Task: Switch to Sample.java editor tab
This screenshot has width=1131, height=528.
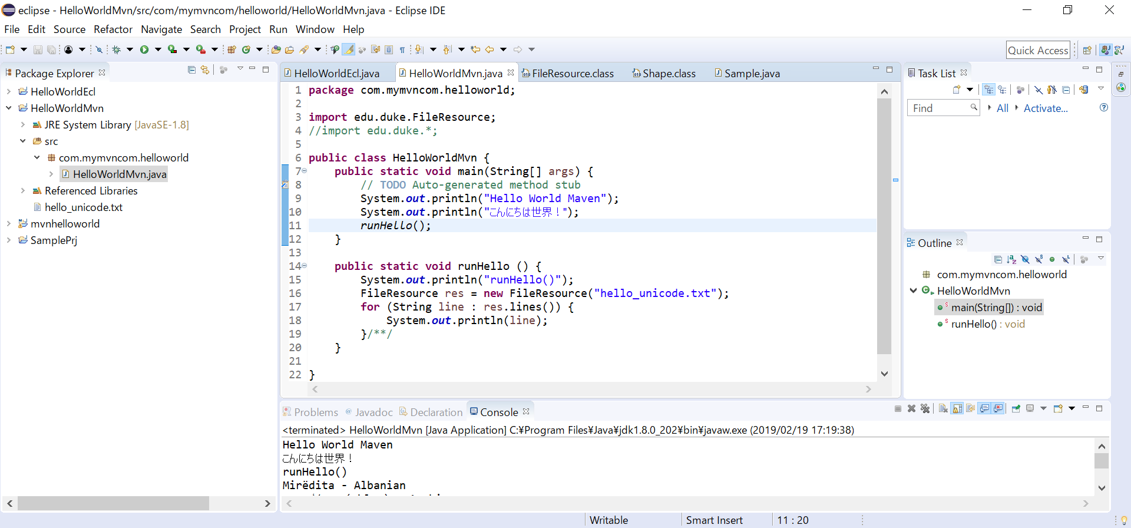Action: pyautogui.click(x=747, y=73)
